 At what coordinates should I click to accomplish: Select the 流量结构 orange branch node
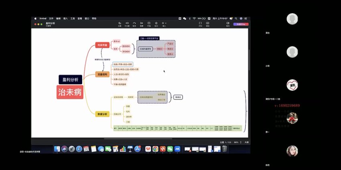click(102, 74)
